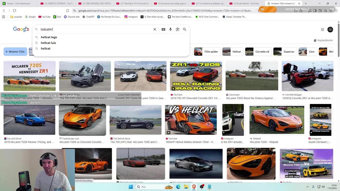340x191 pixels.
Task: Click the vertical page scrollbar
Action: 339,40
